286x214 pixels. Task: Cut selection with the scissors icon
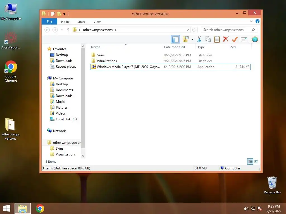199,39
